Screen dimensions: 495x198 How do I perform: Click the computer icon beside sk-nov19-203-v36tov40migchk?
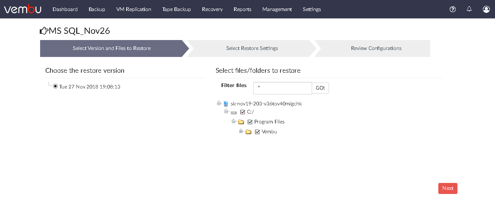[x=226, y=104]
